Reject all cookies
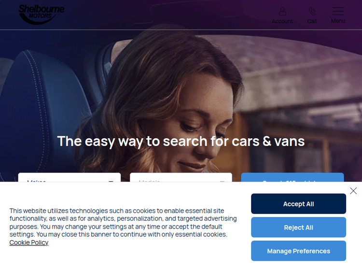The height and width of the screenshot is (272, 362). (x=298, y=228)
